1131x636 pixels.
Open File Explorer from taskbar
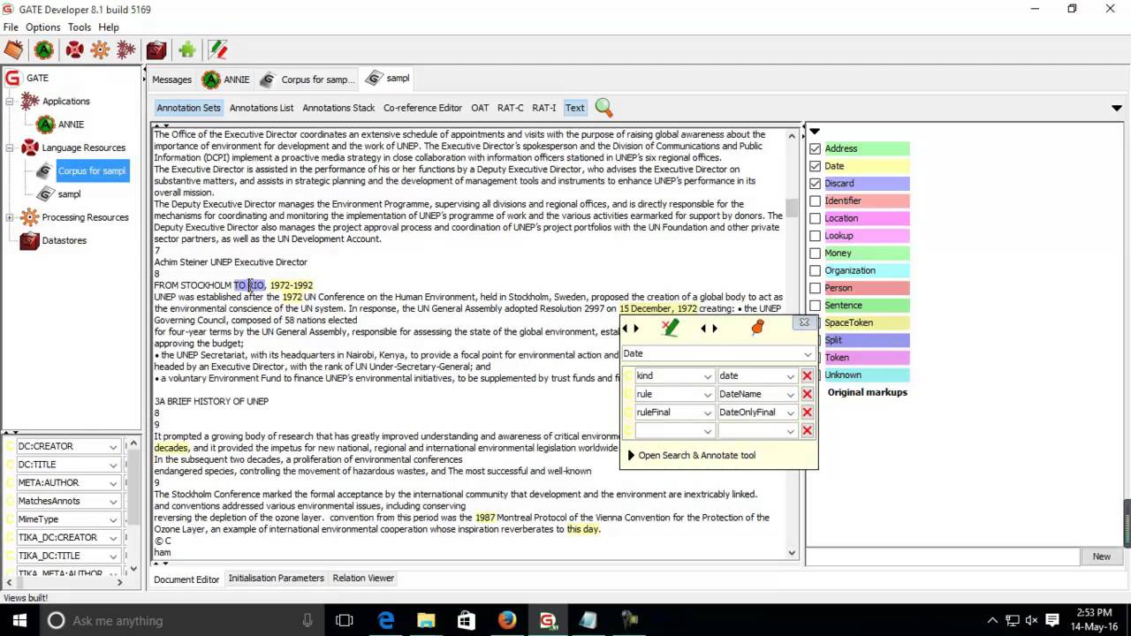pyautogui.click(x=426, y=620)
